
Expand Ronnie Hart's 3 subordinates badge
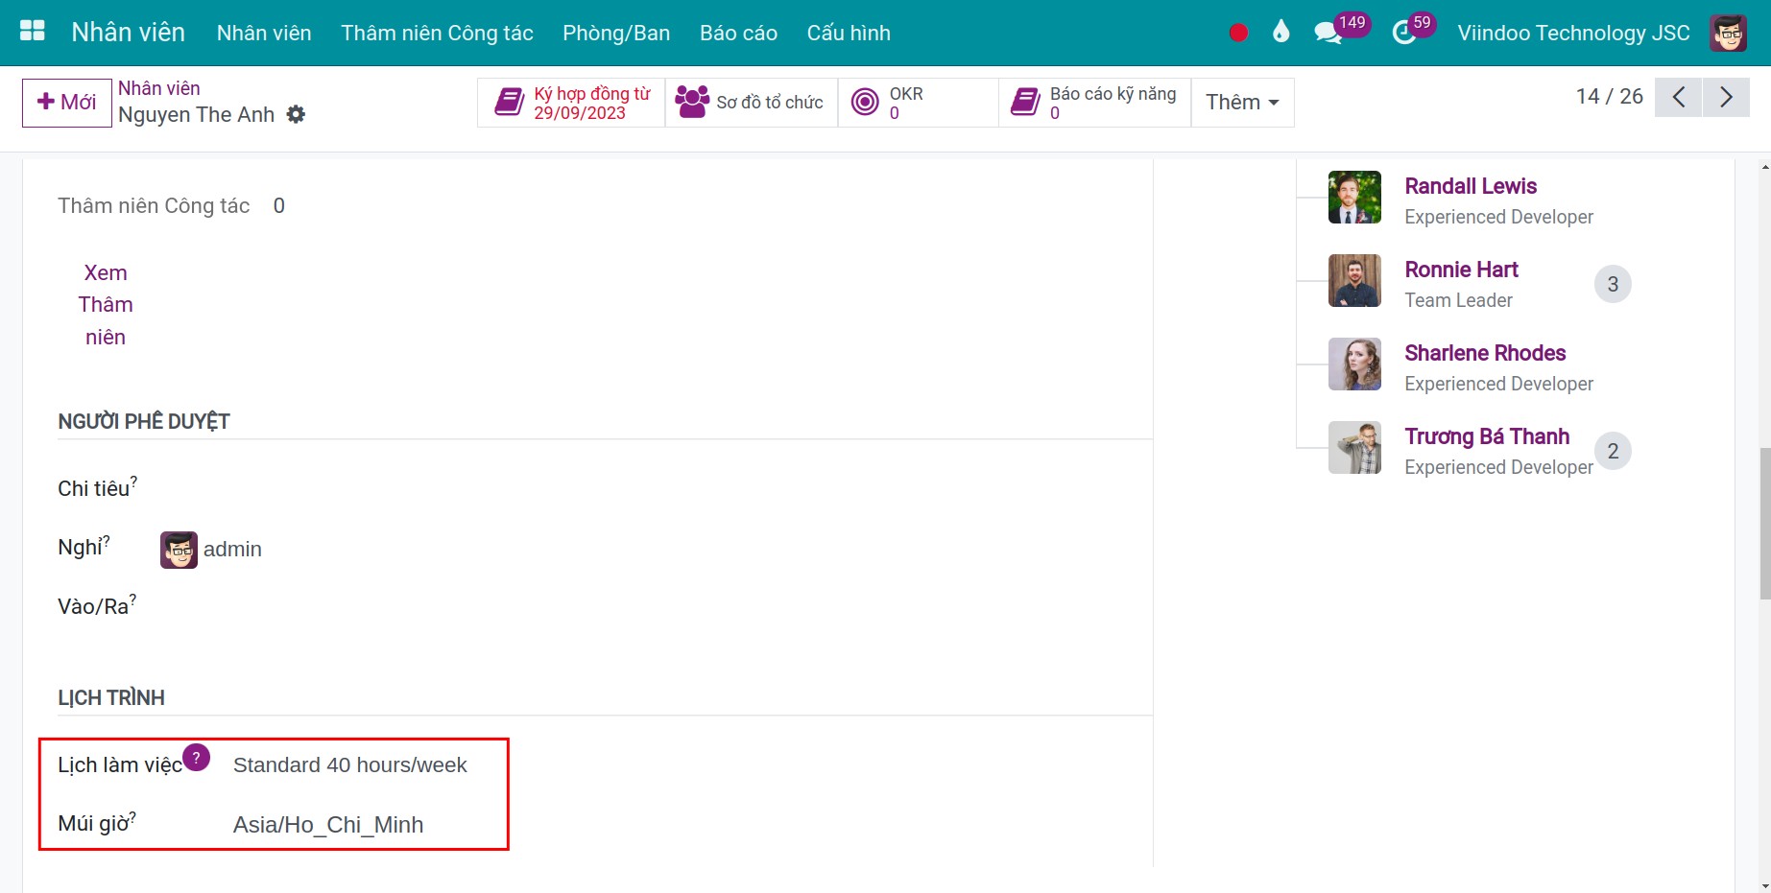click(1613, 284)
